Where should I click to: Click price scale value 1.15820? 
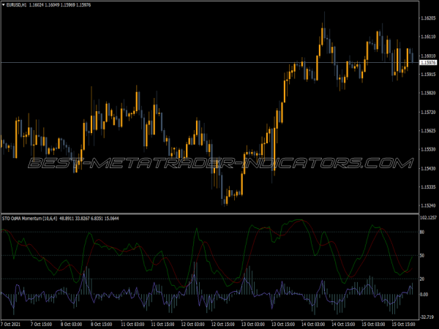428,93
